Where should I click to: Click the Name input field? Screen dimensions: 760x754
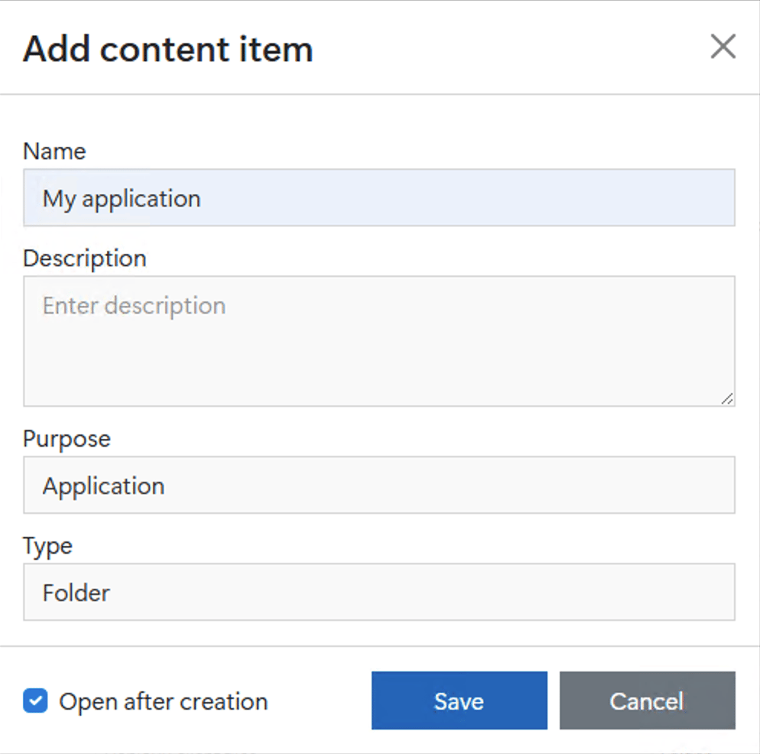click(x=379, y=198)
